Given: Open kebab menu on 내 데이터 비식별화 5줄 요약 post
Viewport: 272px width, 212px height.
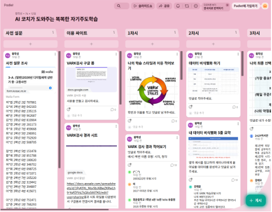Looking at the screenshot, I should 238,124.
